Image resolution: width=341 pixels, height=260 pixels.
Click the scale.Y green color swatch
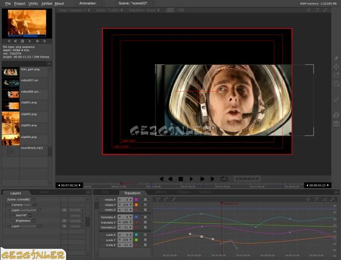coord(136,240)
